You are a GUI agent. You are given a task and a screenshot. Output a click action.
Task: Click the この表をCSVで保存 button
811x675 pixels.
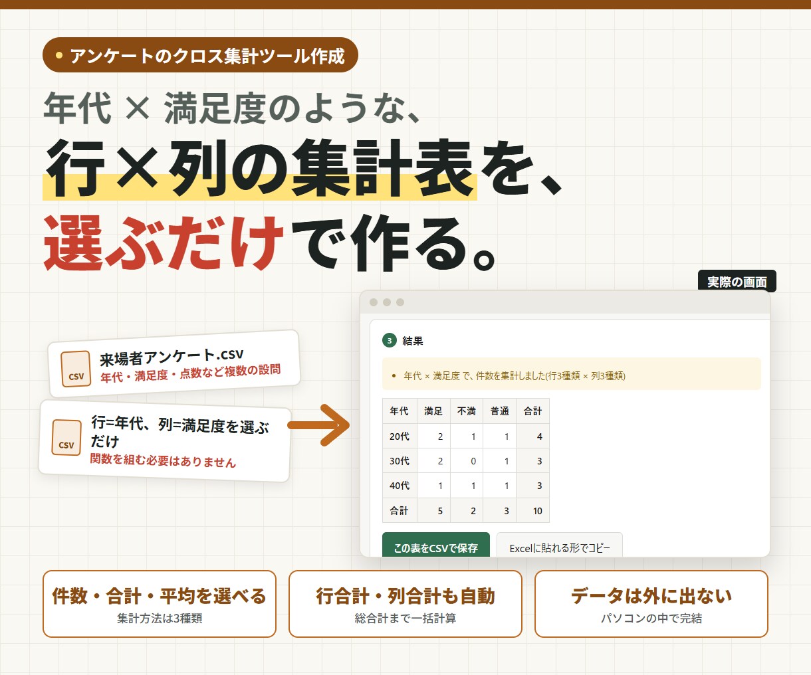436,545
